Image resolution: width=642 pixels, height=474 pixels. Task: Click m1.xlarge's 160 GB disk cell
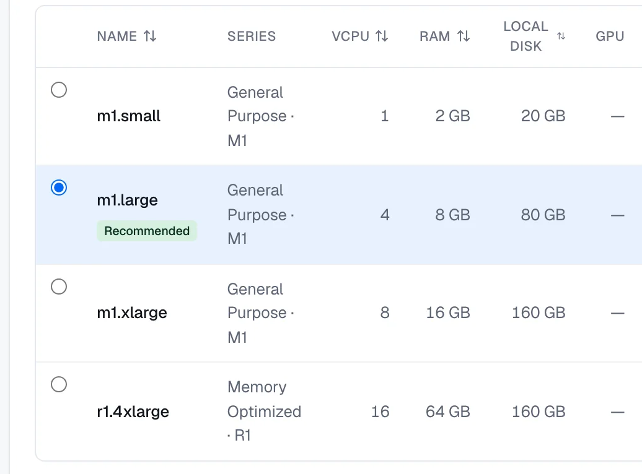click(x=539, y=313)
